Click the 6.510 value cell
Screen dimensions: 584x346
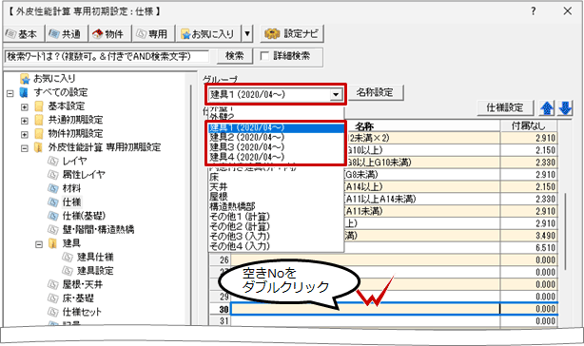point(529,247)
